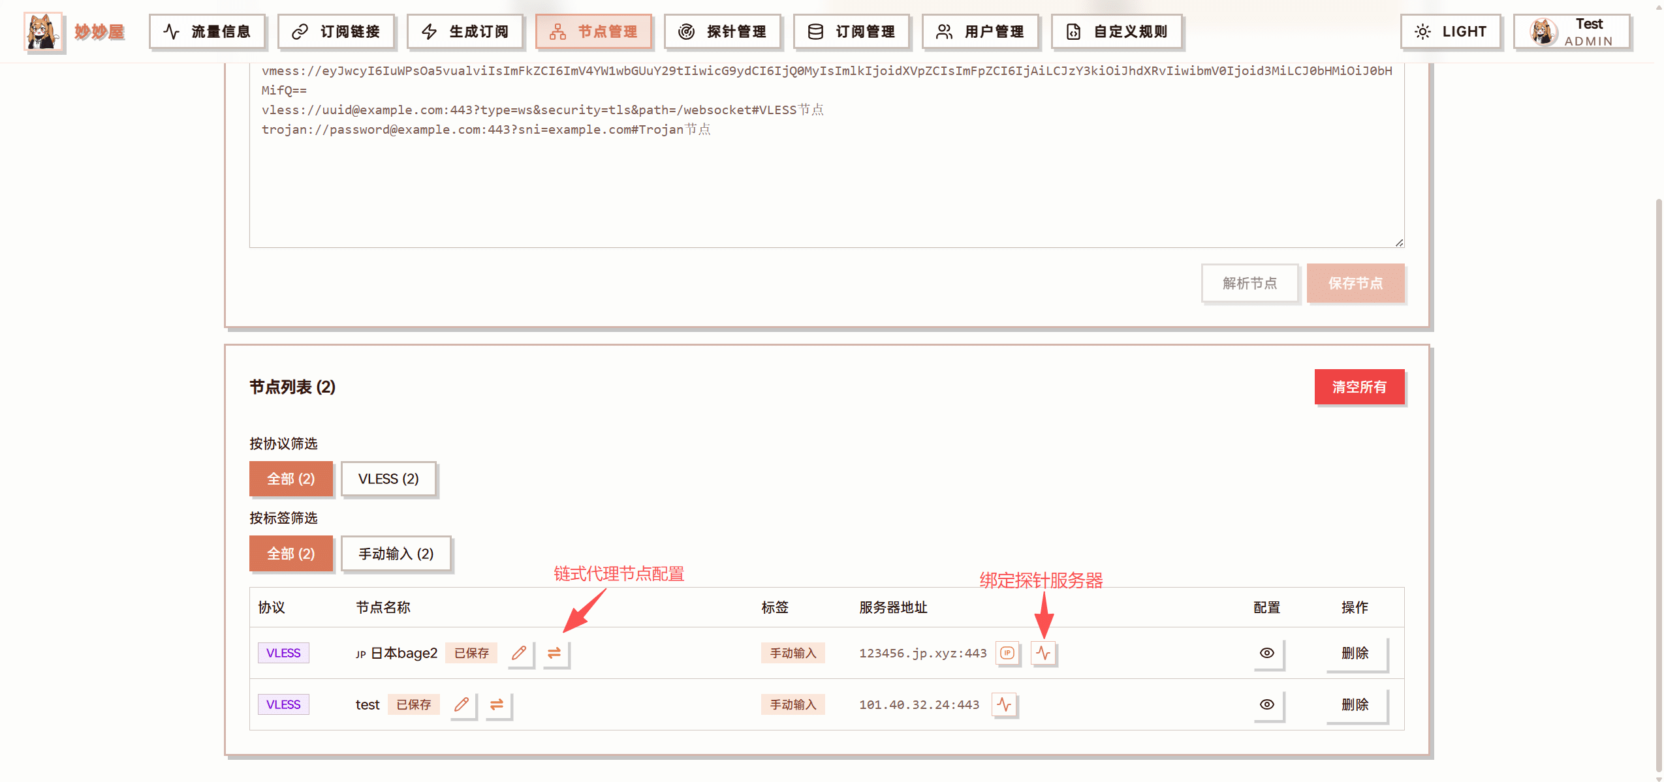This screenshot has width=1664, height=782.
Task: Open the Test ADMIN user menu
Action: pyautogui.click(x=1571, y=31)
